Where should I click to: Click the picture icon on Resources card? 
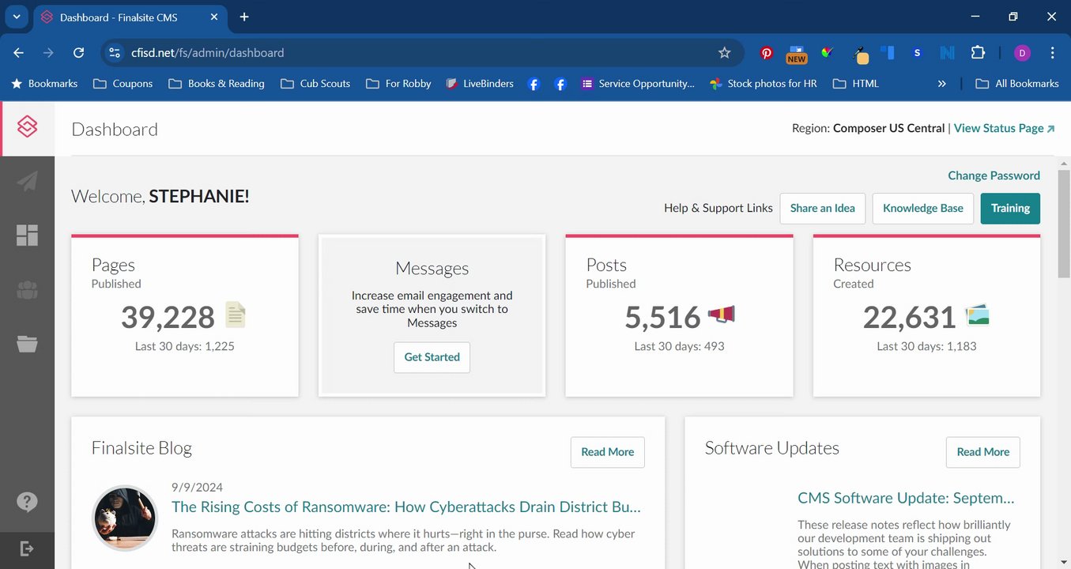pos(978,315)
